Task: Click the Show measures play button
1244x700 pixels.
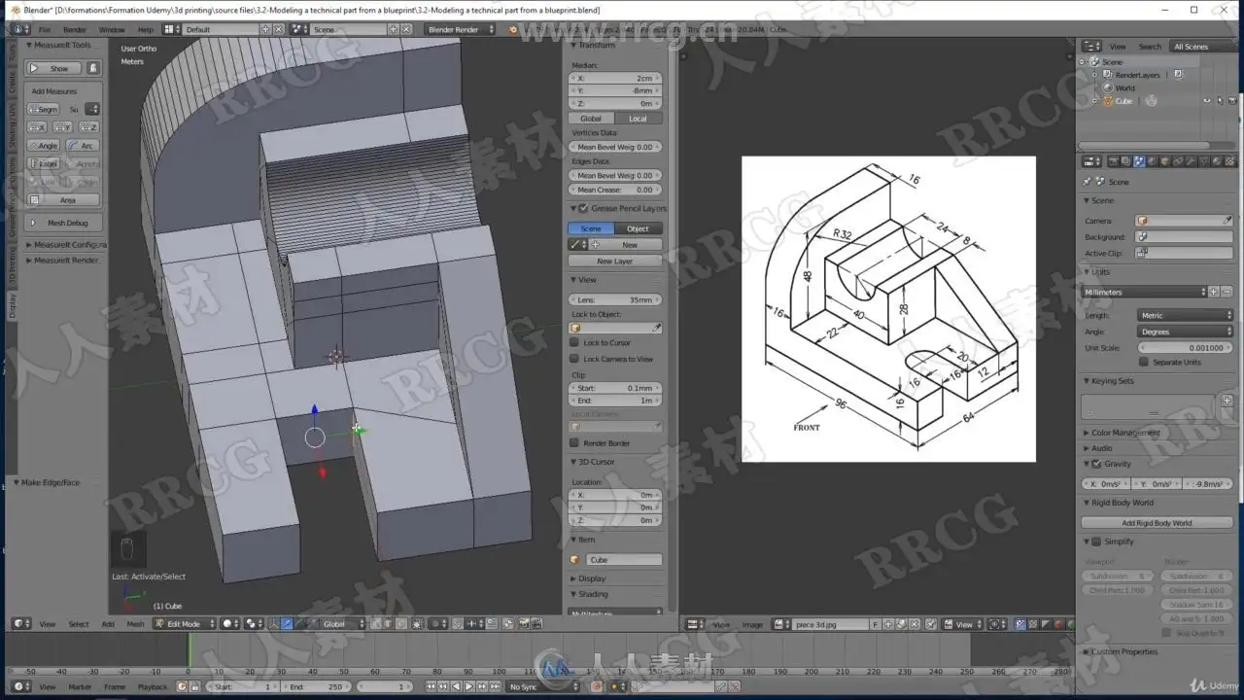Action: point(53,68)
